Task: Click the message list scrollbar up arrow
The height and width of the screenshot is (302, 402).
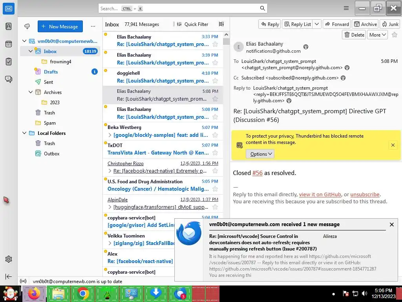Action: [x=226, y=35]
